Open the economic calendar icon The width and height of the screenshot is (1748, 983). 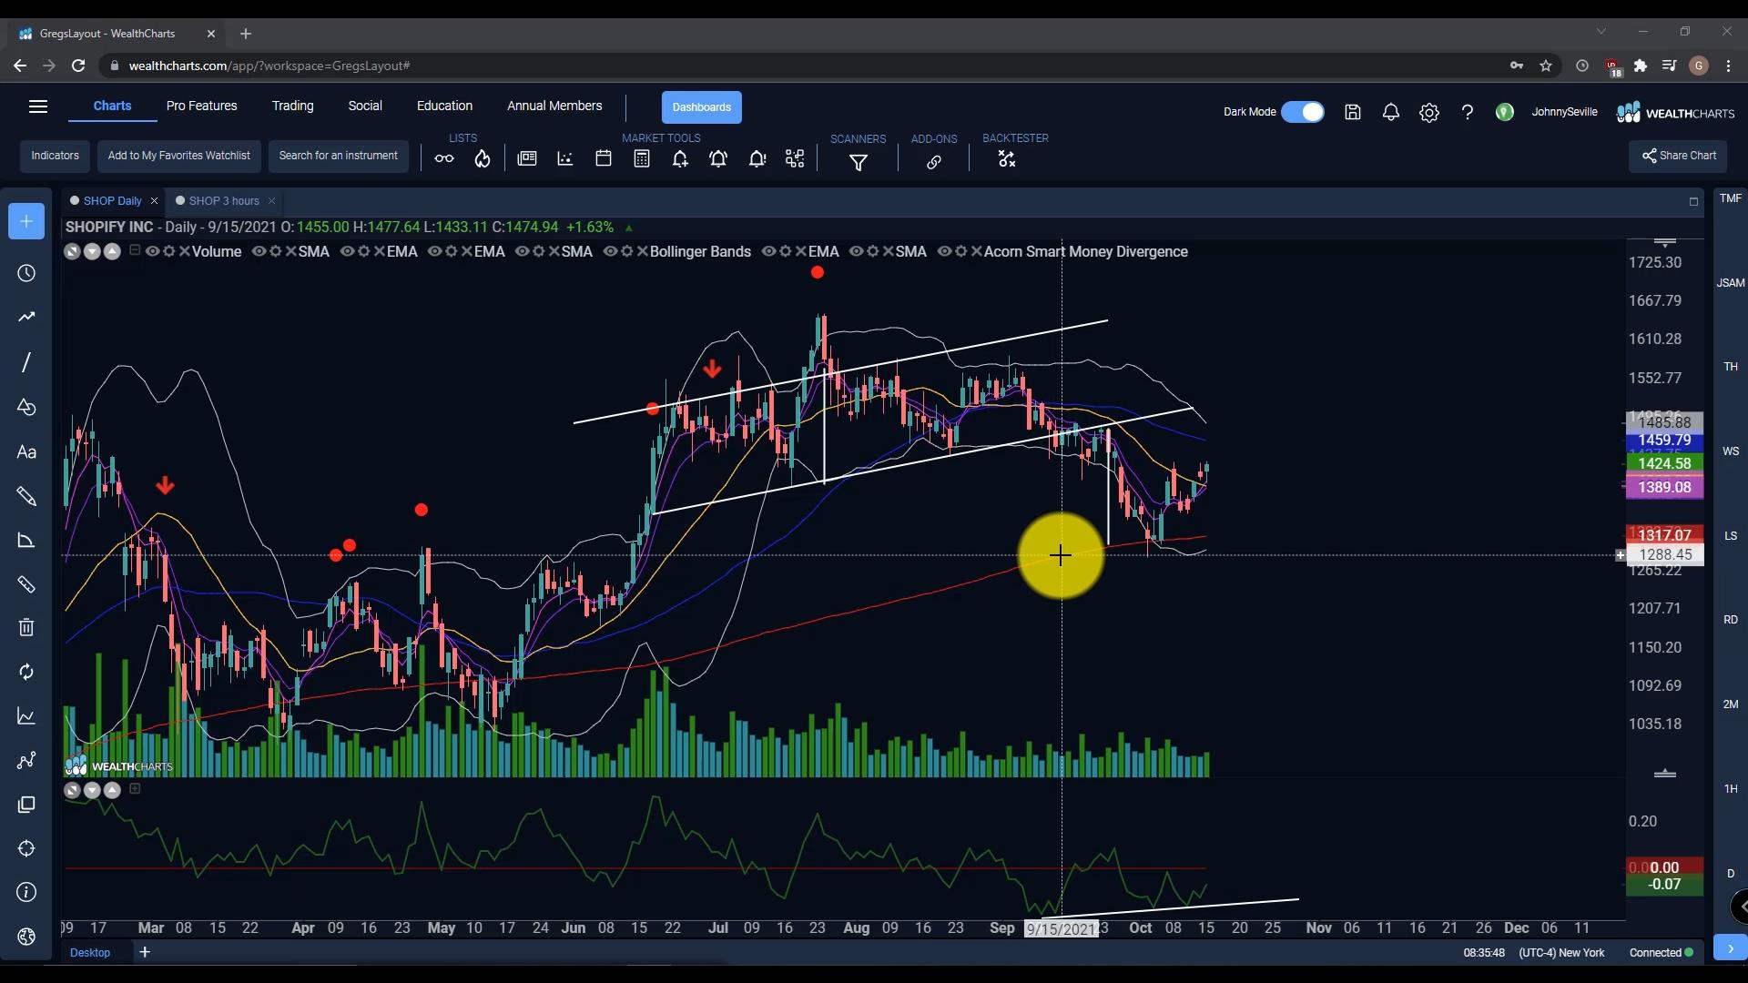click(604, 158)
